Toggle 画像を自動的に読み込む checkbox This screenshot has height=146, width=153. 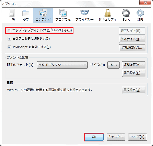(x=9, y=39)
